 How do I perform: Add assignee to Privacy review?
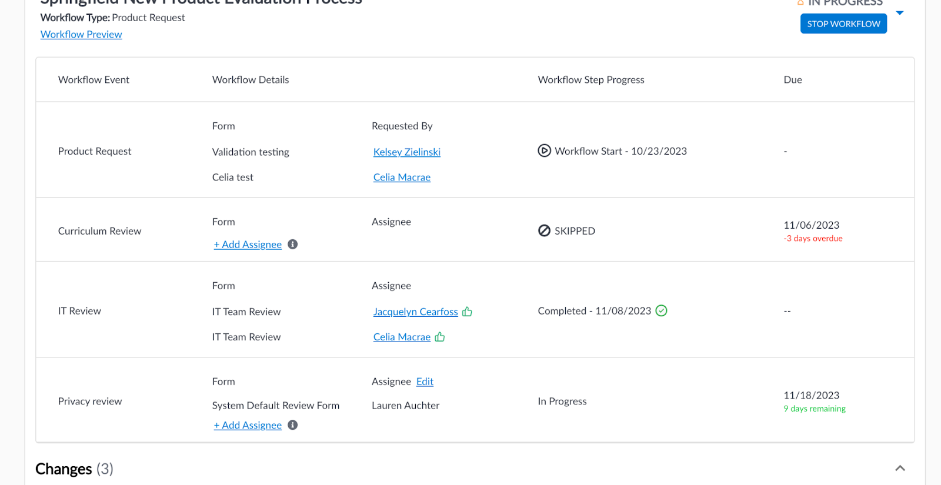(248, 425)
